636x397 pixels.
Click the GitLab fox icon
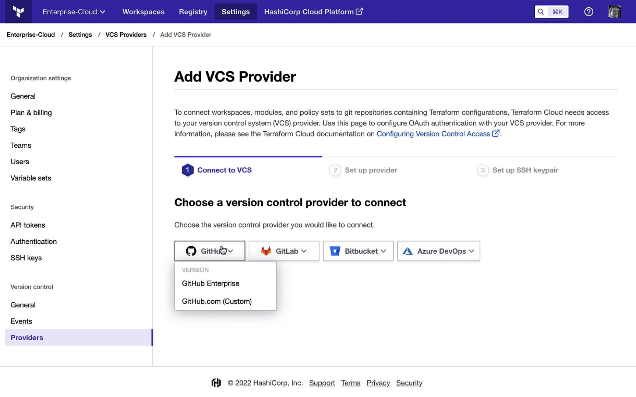click(266, 251)
